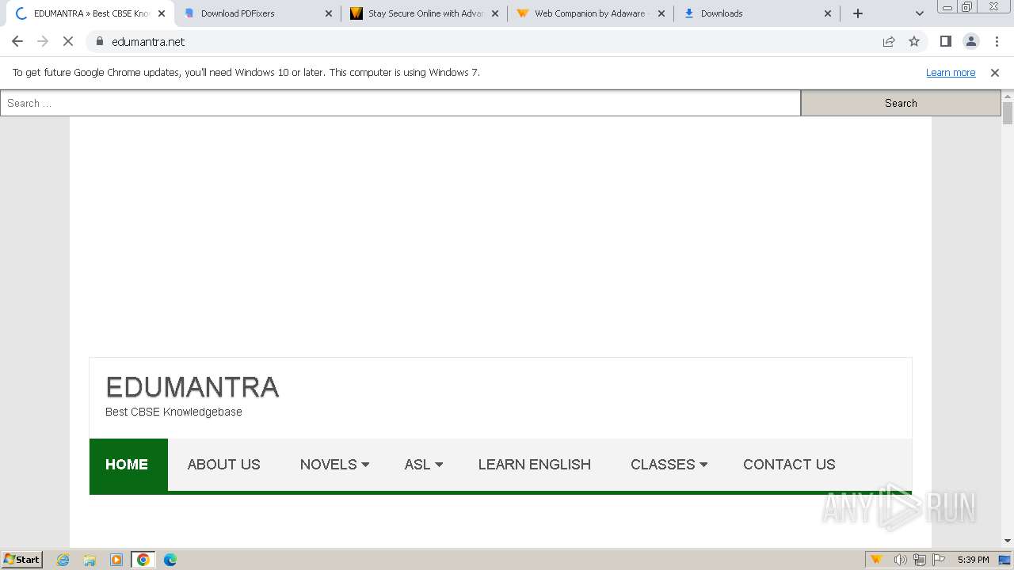The width and height of the screenshot is (1014, 570).
Task: Close the Web Companion tab
Action: [x=661, y=13]
